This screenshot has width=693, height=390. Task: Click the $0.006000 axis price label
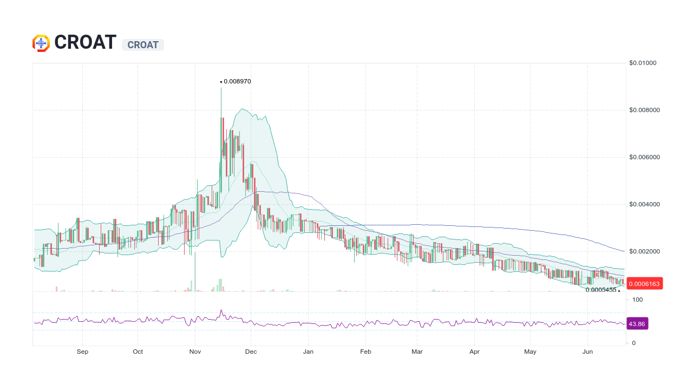(644, 157)
